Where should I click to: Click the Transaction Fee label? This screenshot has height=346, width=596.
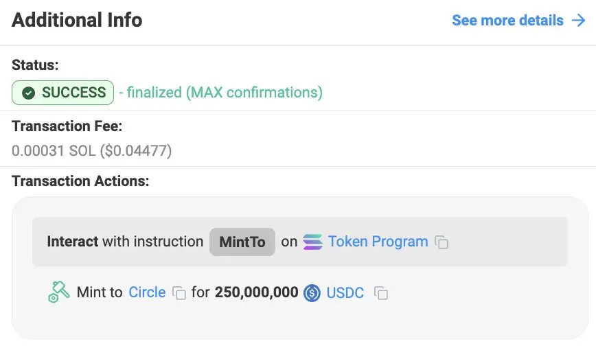click(x=67, y=126)
